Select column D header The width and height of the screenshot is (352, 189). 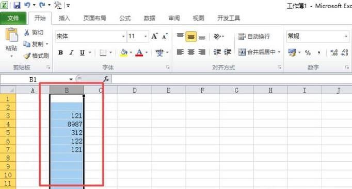(x=135, y=90)
